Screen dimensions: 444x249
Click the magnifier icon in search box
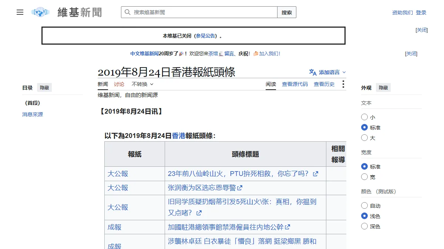[x=128, y=12]
